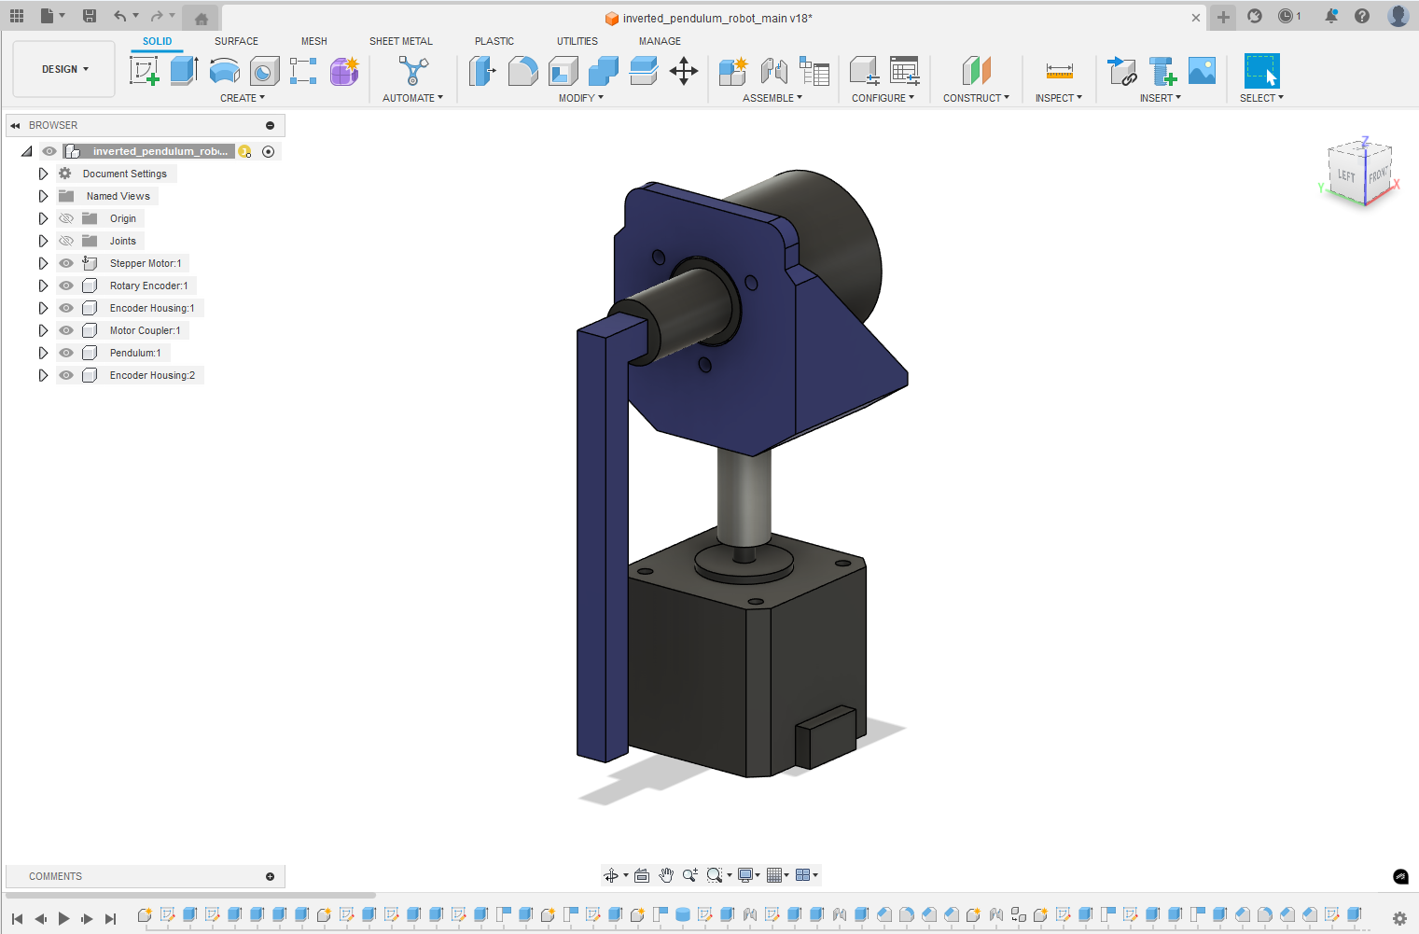
Task: Open the DESIGN workspace dropdown
Action: (x=64, y=69)
